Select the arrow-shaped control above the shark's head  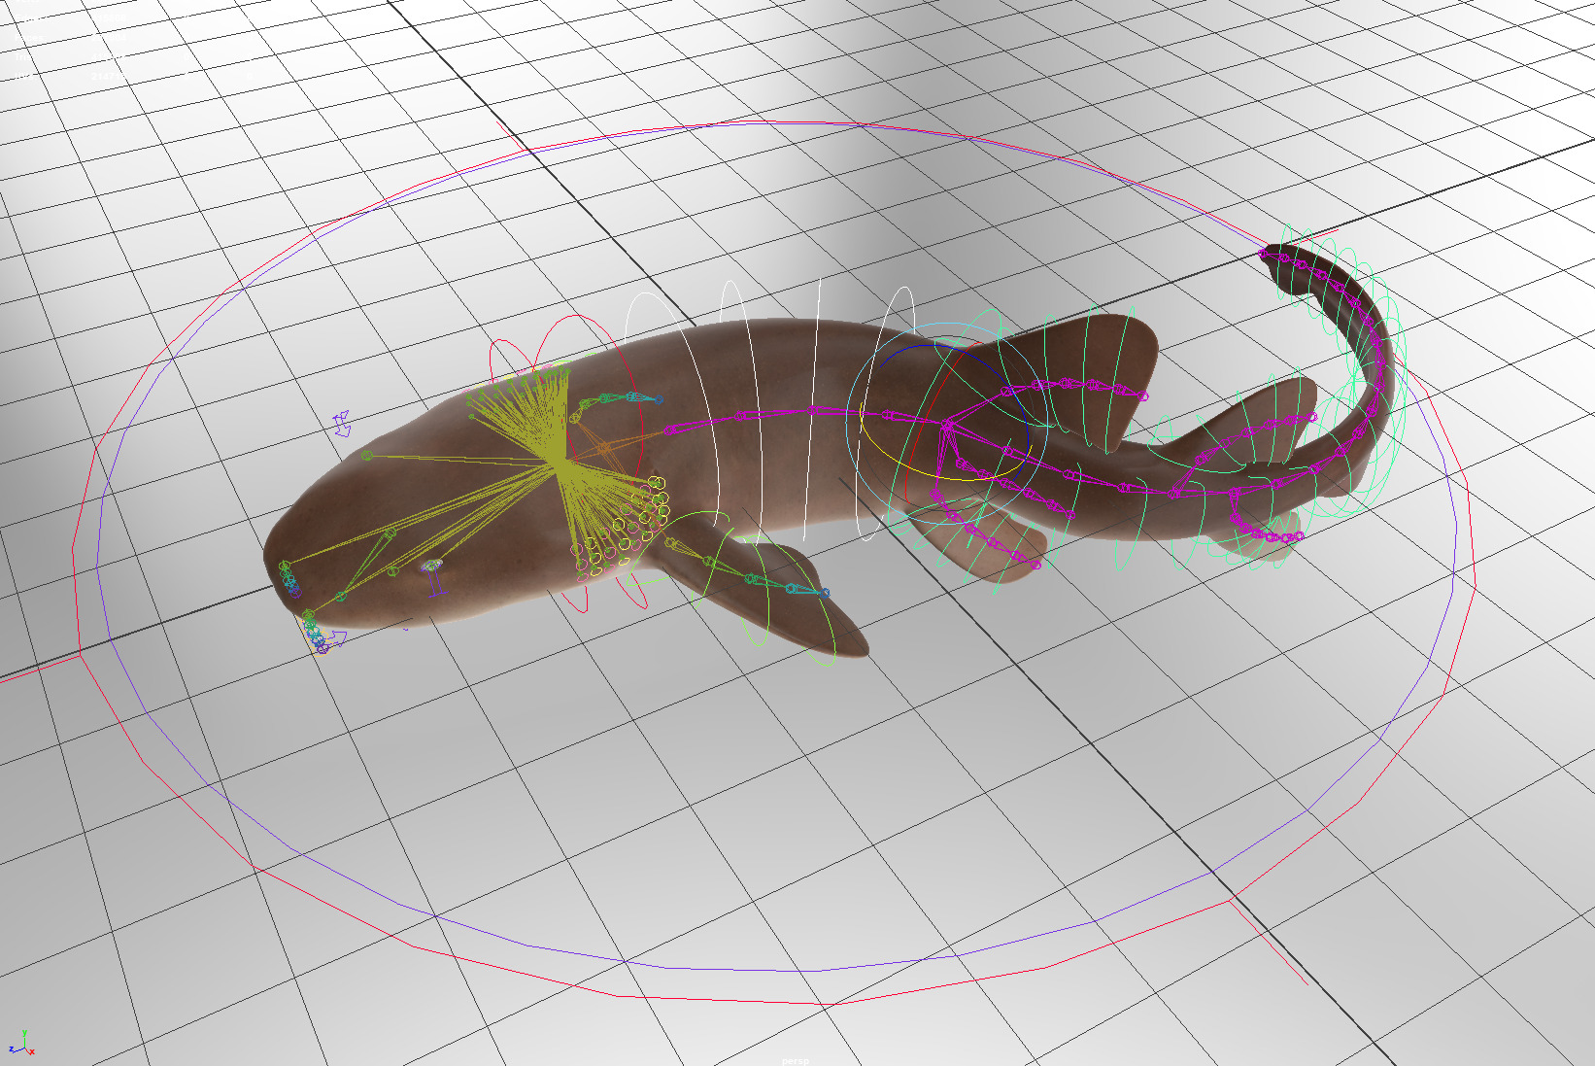pos(342,424)
